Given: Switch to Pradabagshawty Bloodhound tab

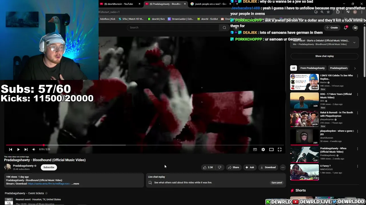Looking at the screenshot, I should pos(165,4).
